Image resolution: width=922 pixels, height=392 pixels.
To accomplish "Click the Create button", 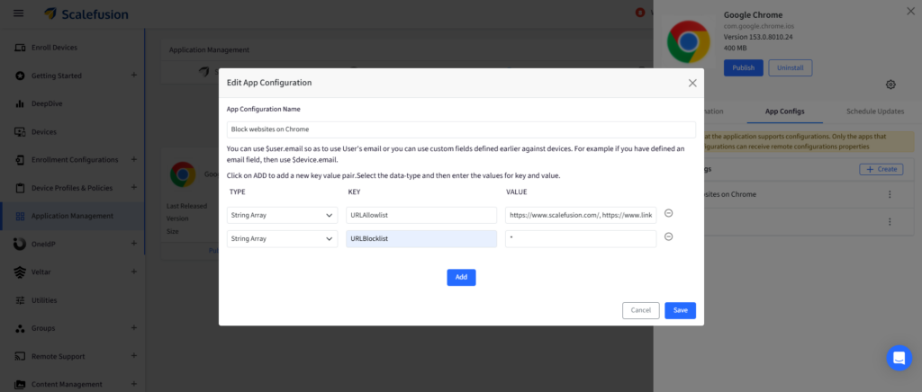I will pyautogui.click(x=881, y=169).
